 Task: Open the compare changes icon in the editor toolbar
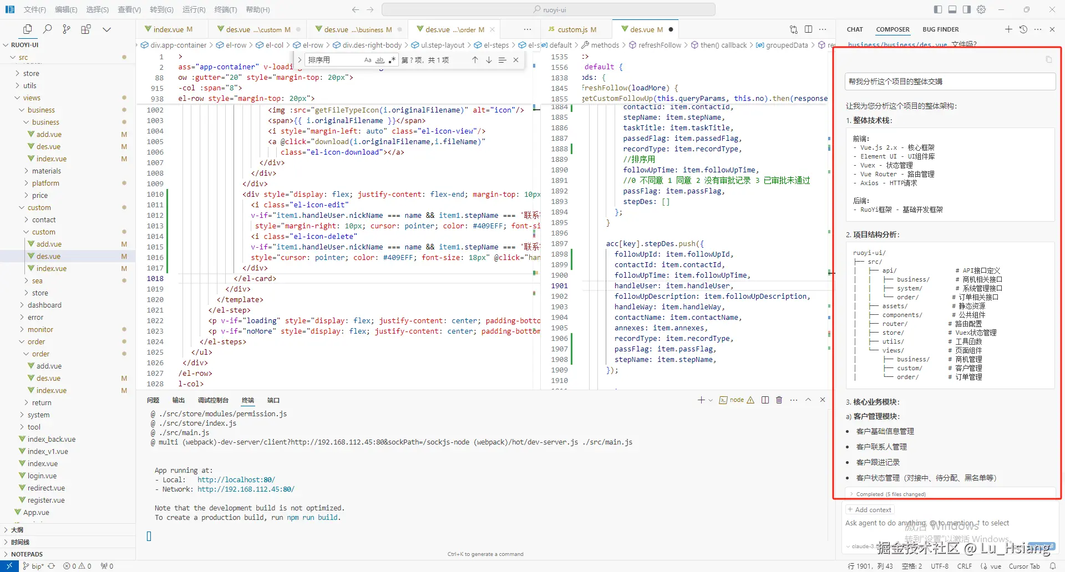click(794, 29)
